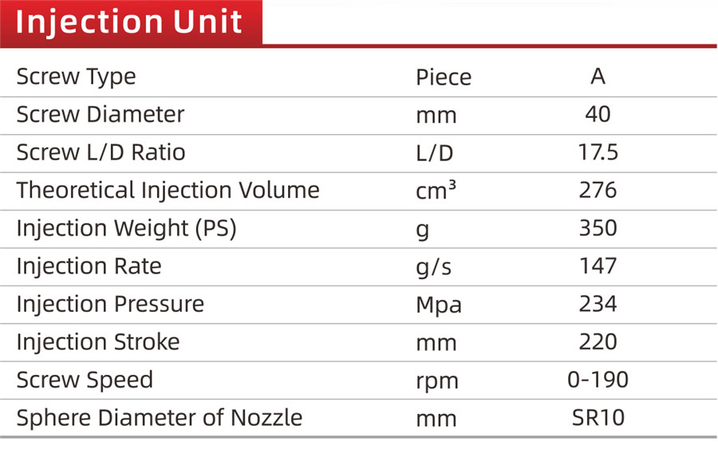
Task: Click the Theoretical Injection Volume label
Action: pyautogui.click(x=168, y=190)
